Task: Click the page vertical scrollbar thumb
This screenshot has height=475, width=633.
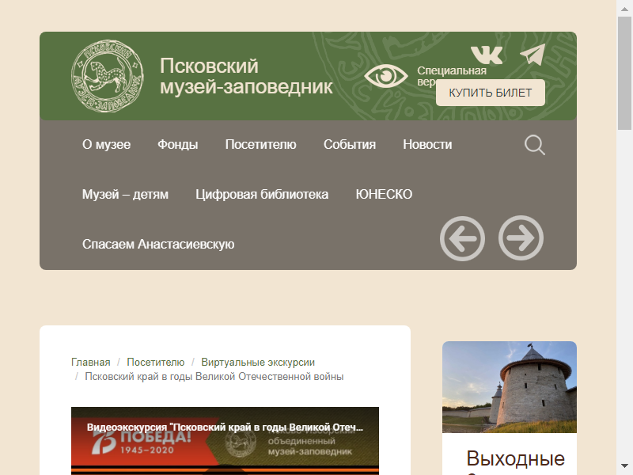Action: 624,73
